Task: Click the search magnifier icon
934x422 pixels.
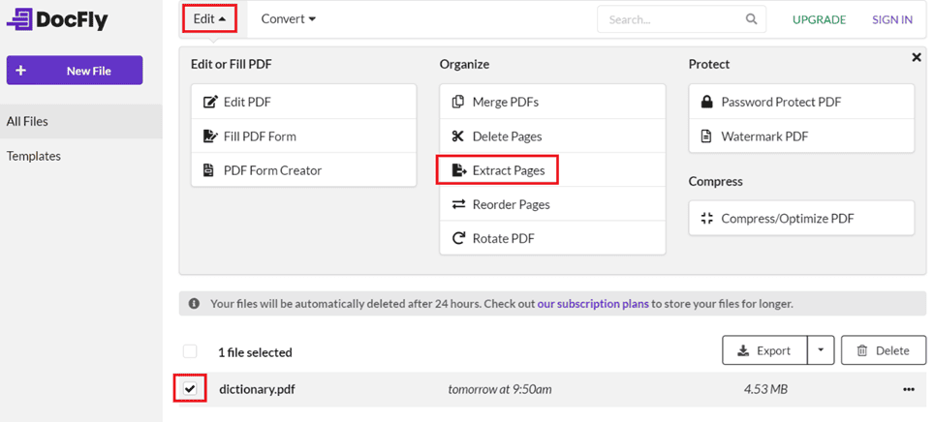Action: point(751,19)
